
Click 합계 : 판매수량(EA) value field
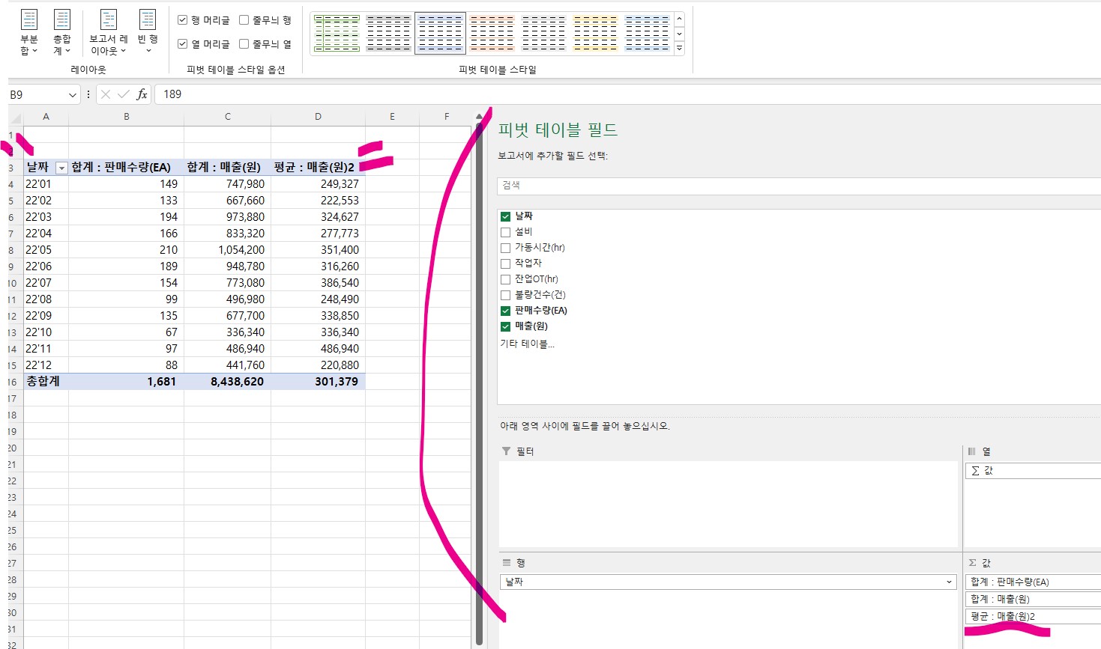[x=1033, y=582]
